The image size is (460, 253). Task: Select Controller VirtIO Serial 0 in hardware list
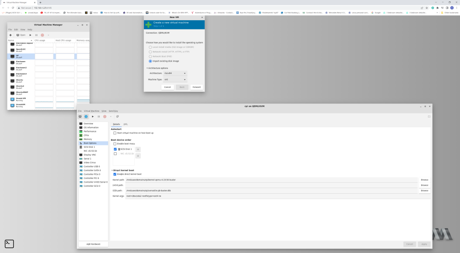[93, 182]
